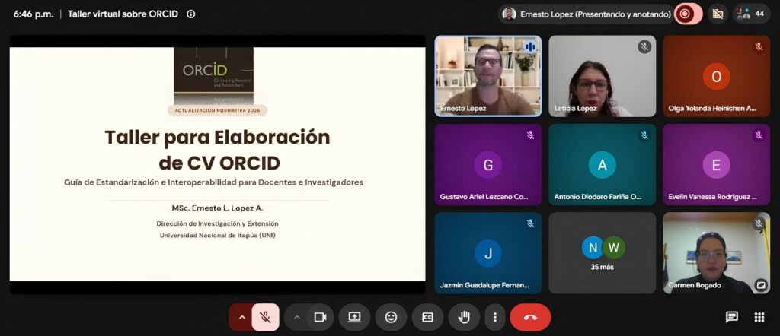Click the Taller virtual sobre ORCID title
The height and width of the screenshot is (336, 780).
123,14
